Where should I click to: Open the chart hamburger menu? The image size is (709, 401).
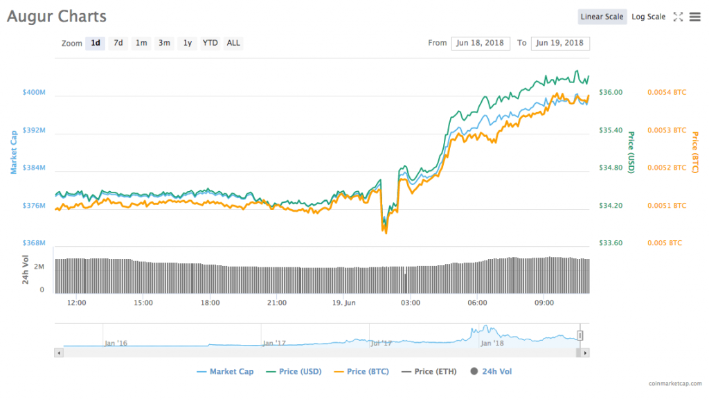(x=695, y=17)
